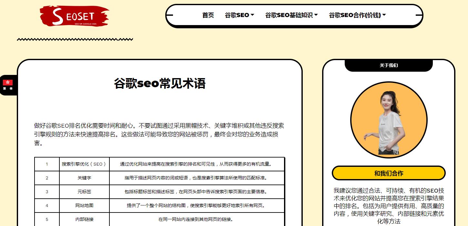This screenshot has width=468, height=226.
Task: Switch language via Hong Kong flag icon
Action: 8,83
